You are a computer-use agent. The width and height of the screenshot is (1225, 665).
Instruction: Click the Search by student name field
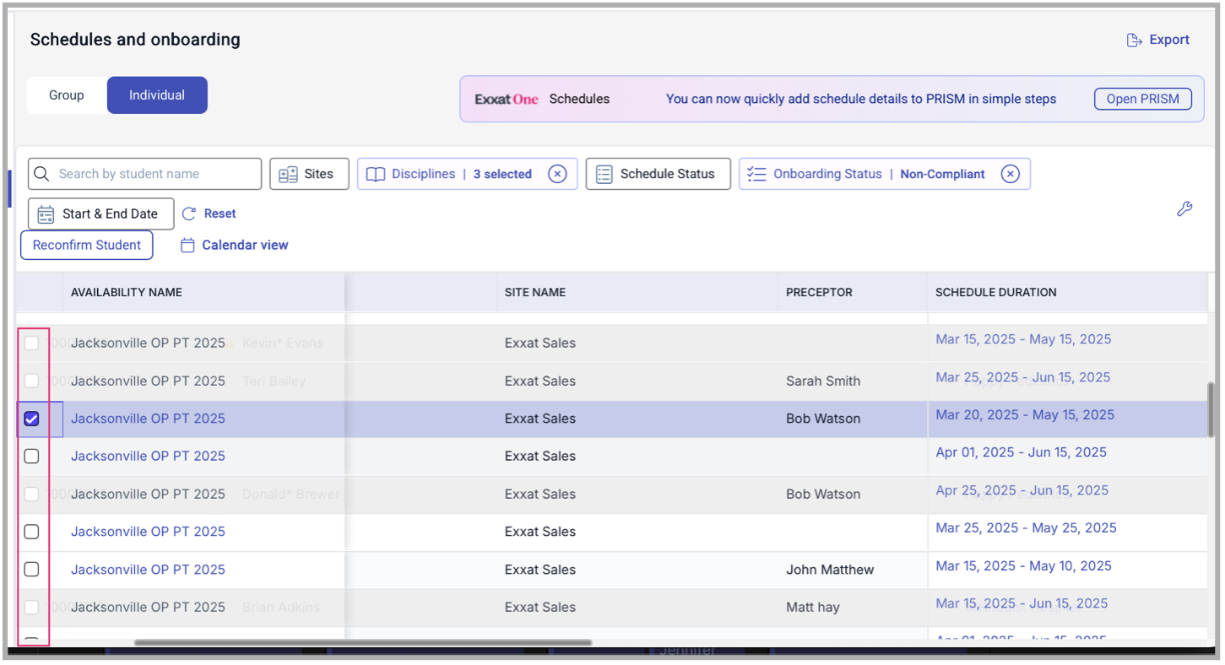pos(152,174)
